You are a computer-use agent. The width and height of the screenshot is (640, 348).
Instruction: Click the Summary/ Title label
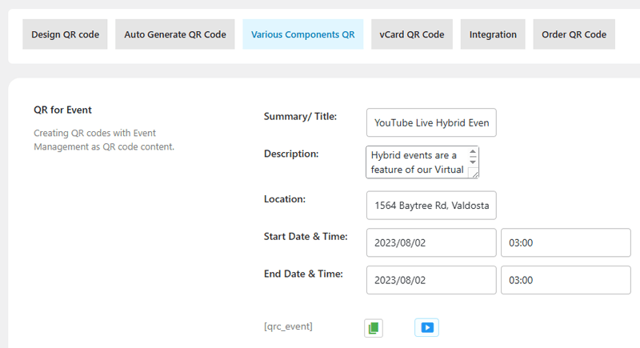300,116
